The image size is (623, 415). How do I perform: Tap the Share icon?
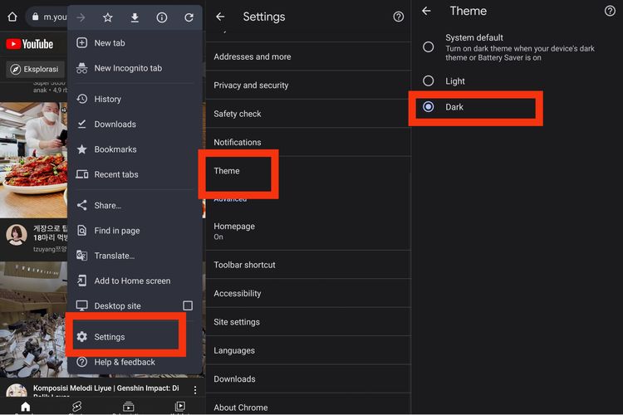point(82,205)
